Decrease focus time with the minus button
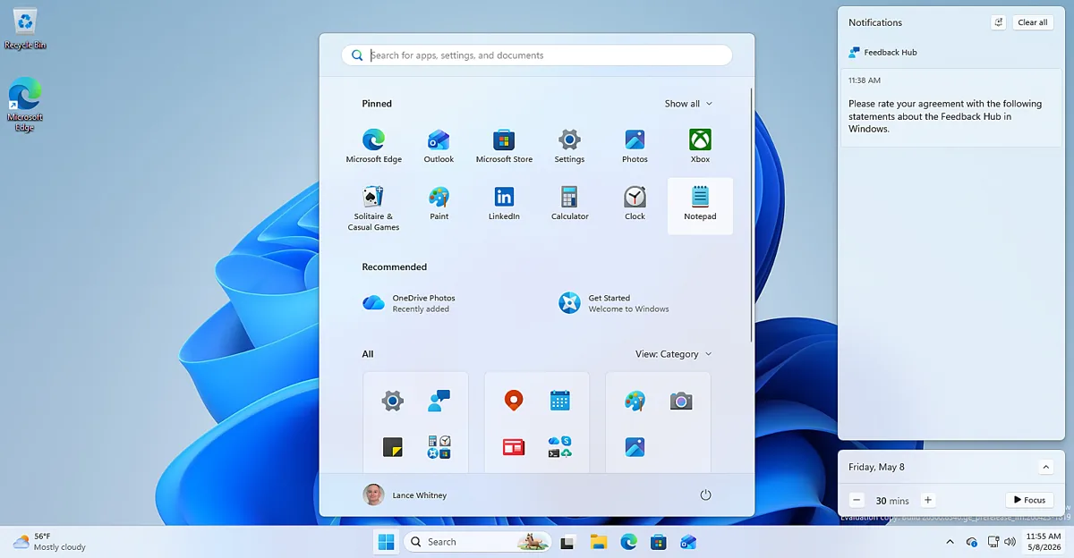This screenshot has width=1074, height=558. (857, 501)
